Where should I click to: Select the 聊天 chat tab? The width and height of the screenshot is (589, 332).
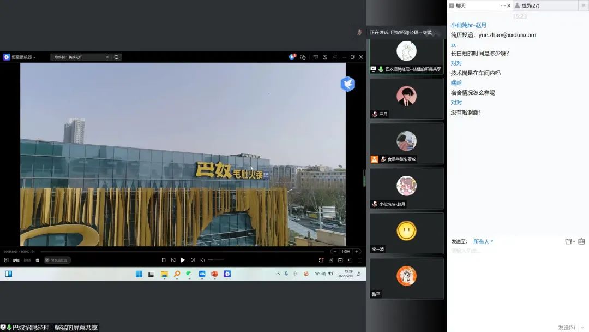point(461,5)
